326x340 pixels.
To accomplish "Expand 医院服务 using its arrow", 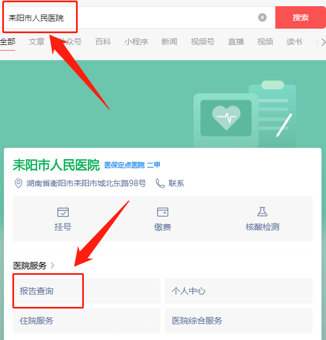I will (x=52, y=265).
